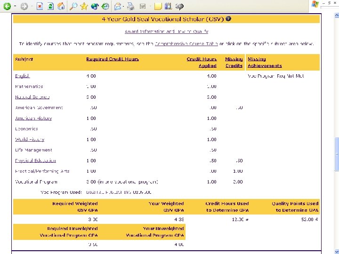Expand the Back button history dropdown arrow
339x254 pixels.
(15, 6)
